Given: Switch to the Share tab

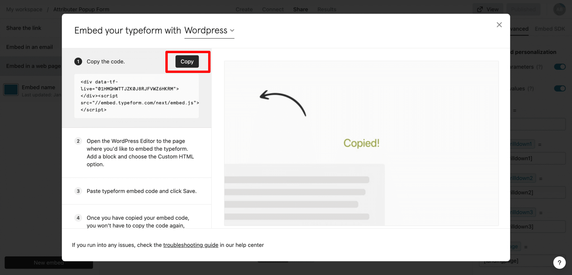Looking at the screenshot, I should click(x=301, y=9).
